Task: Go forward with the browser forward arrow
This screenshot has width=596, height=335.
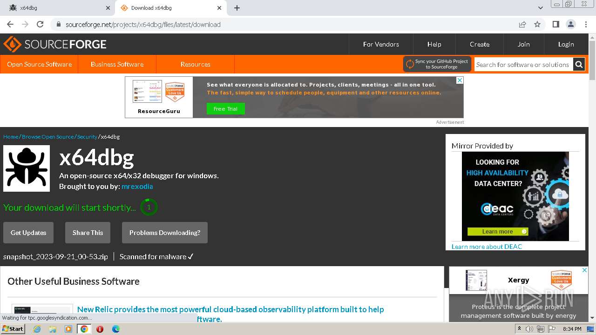Action: [x=25, y=24]
